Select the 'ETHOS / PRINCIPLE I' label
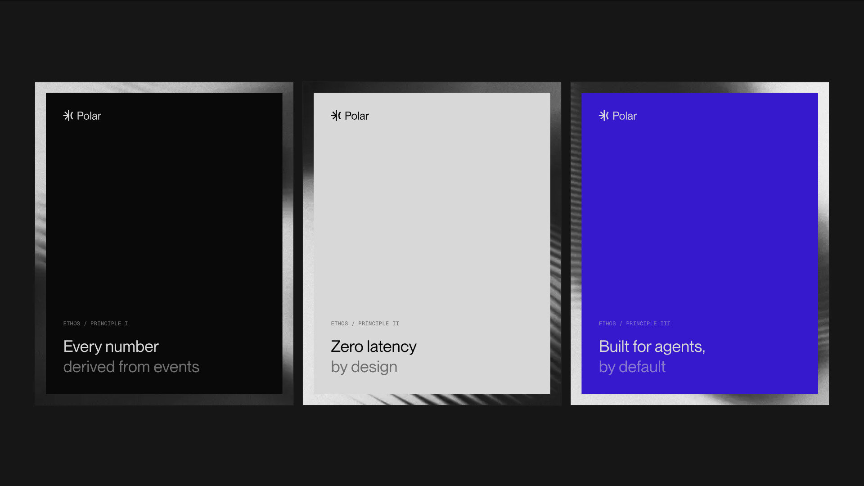 tap(95, 324)
